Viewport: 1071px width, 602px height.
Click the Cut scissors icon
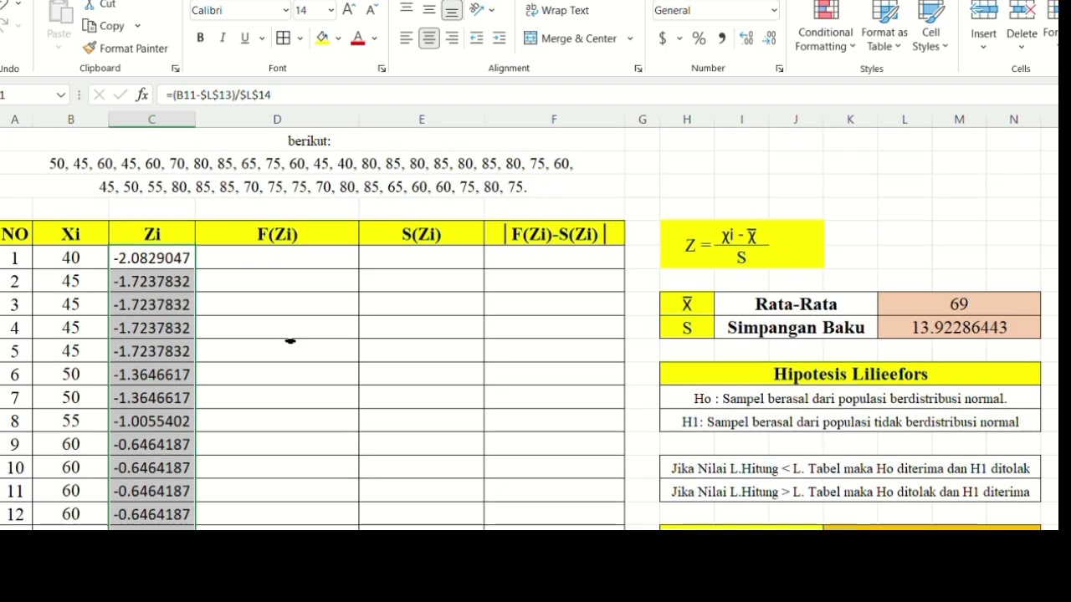89,5
